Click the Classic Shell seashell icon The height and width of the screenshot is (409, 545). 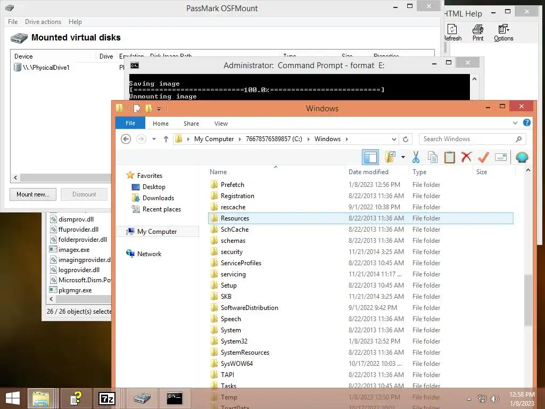pos(522,158)
